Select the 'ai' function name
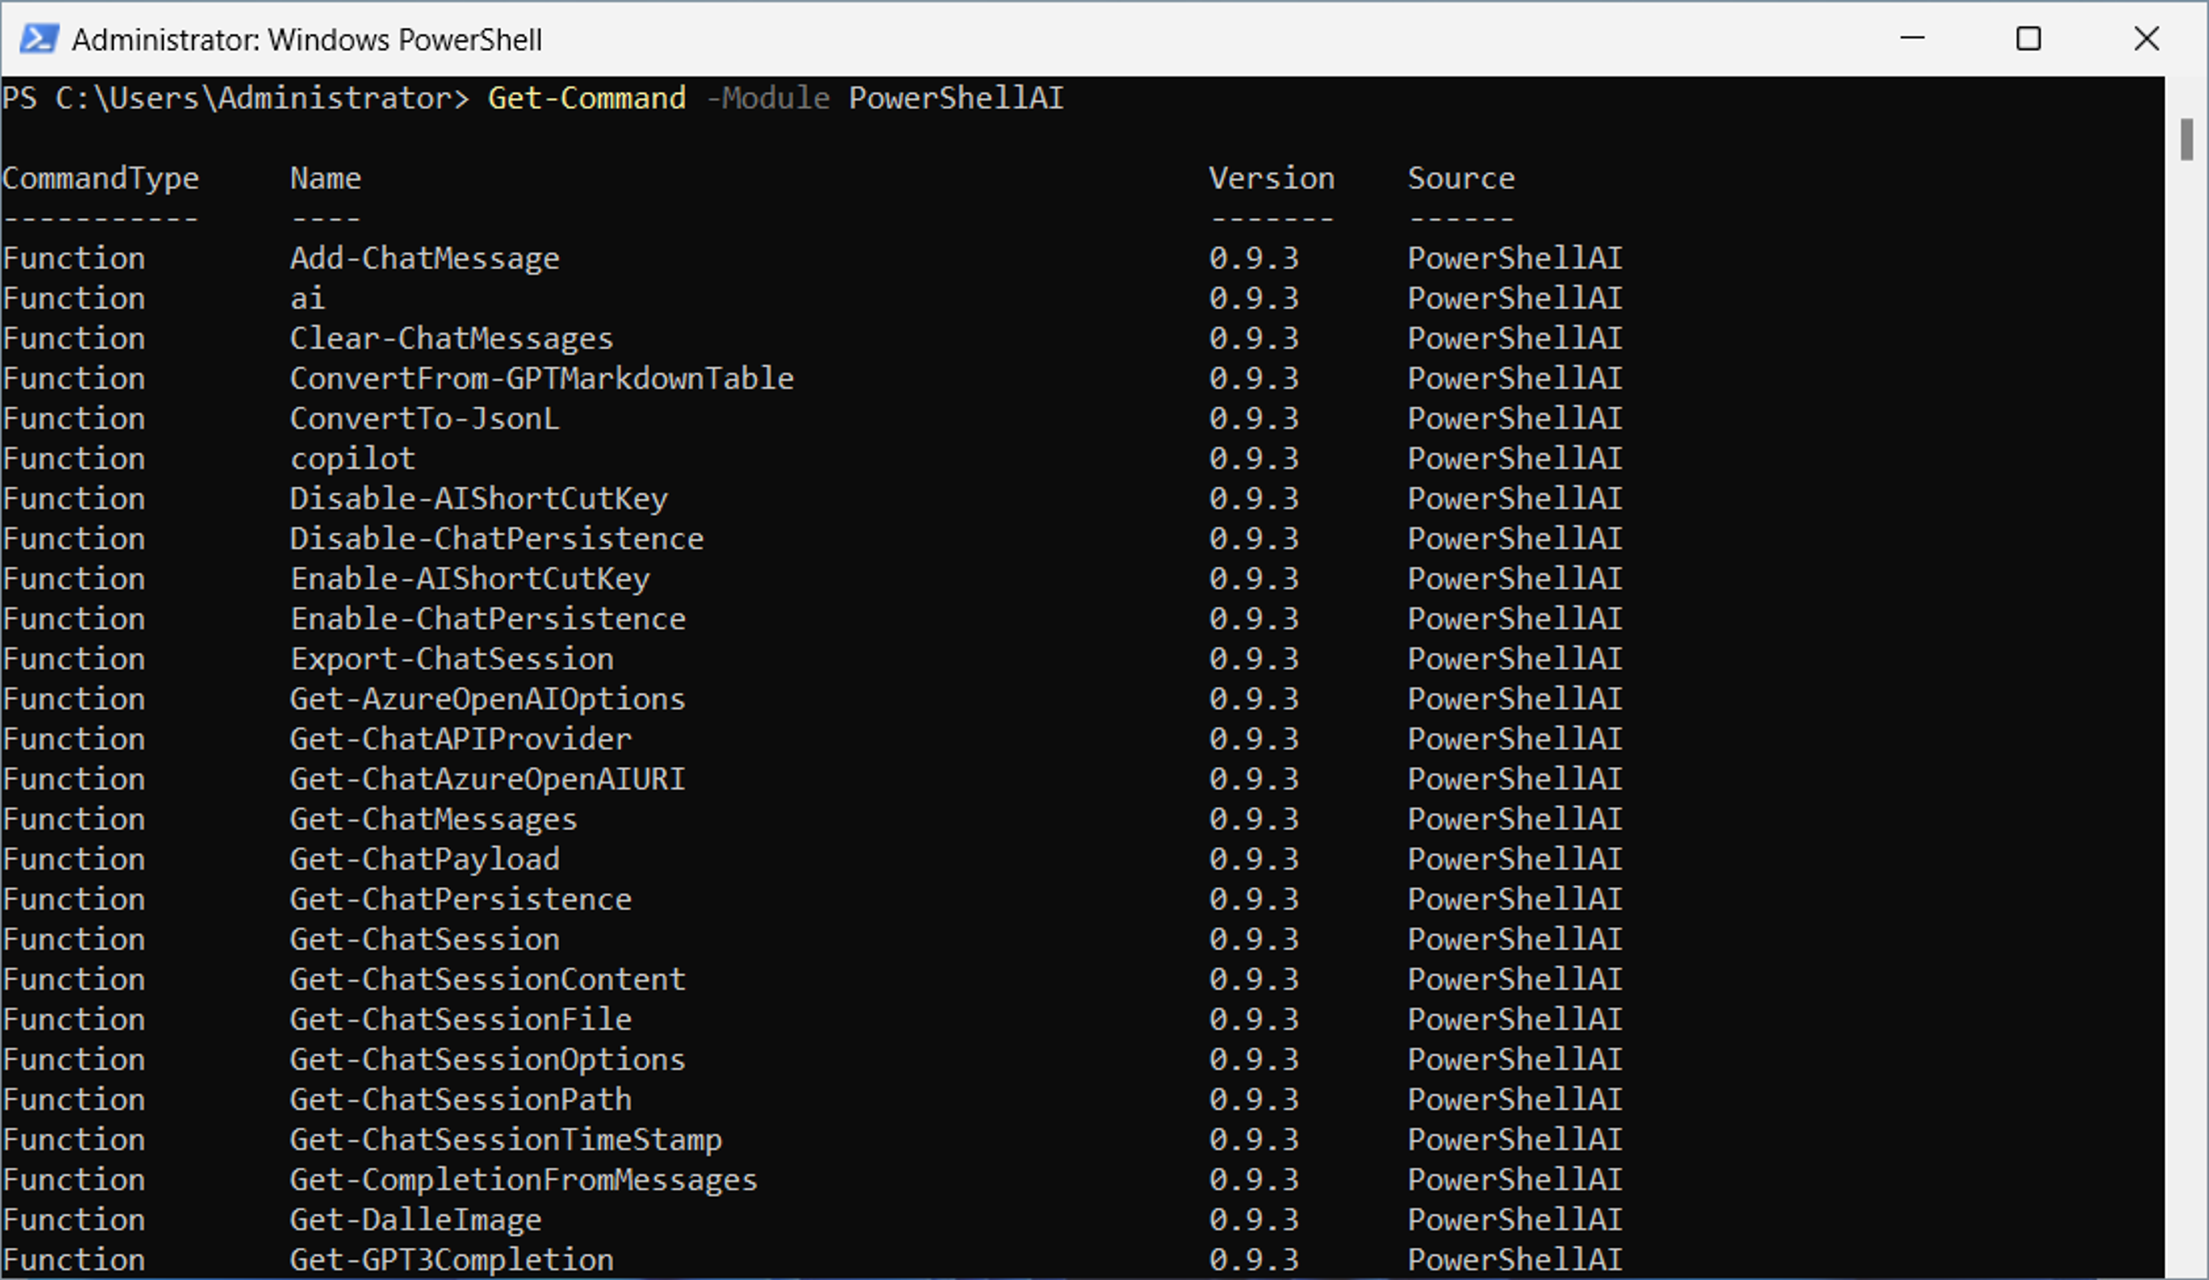Screen dimensions: 2209x1280 [x=308, y=299]
